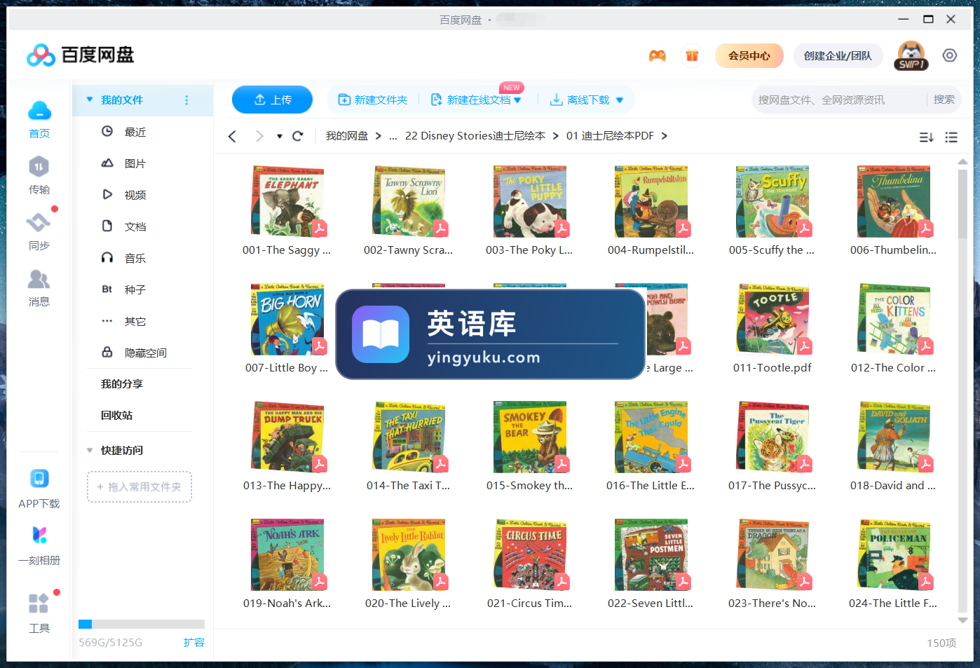
Task: Select the 018-David and Goliath file
Action: (x=893, y=447)
